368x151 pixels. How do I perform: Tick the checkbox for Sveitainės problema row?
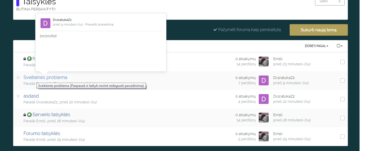click(342, 80)
